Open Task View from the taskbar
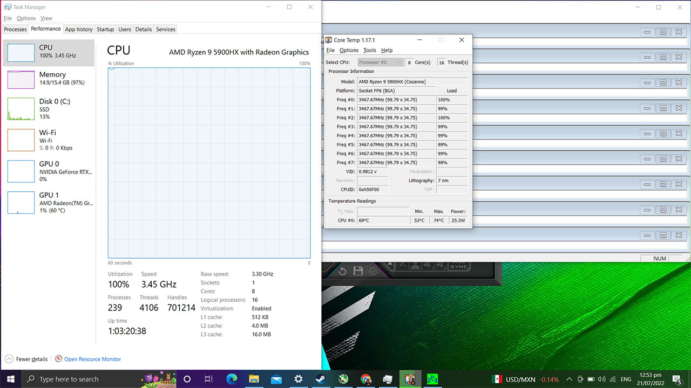691x388 pixels. click(x=209, y=379)
